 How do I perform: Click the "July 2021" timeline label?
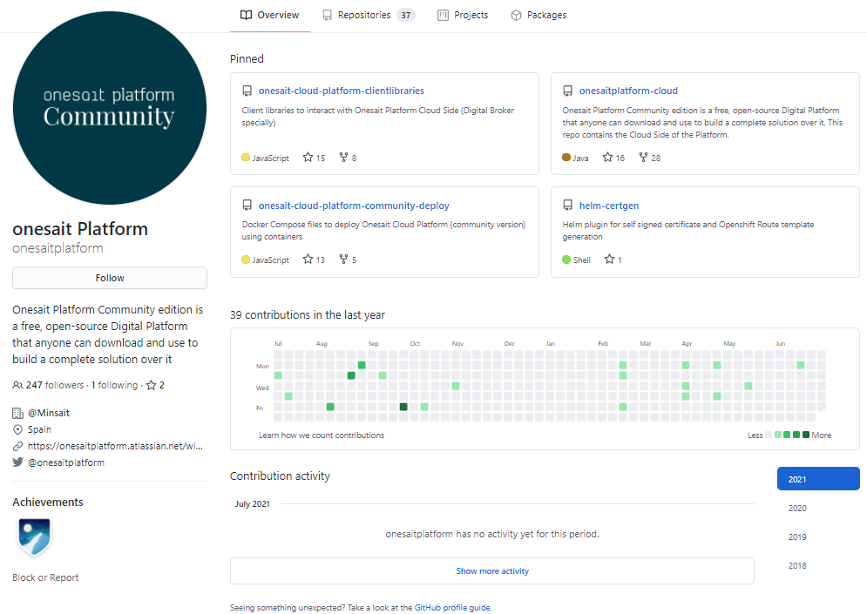252,503
